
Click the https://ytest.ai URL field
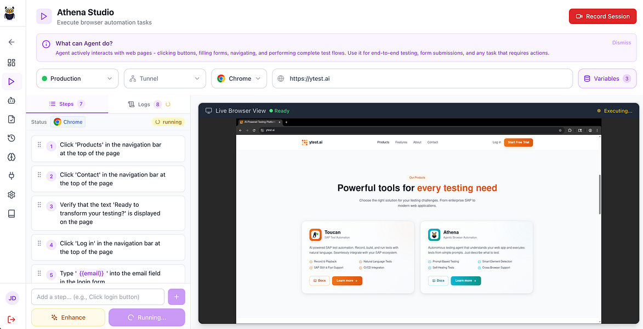tap(423, 78)
